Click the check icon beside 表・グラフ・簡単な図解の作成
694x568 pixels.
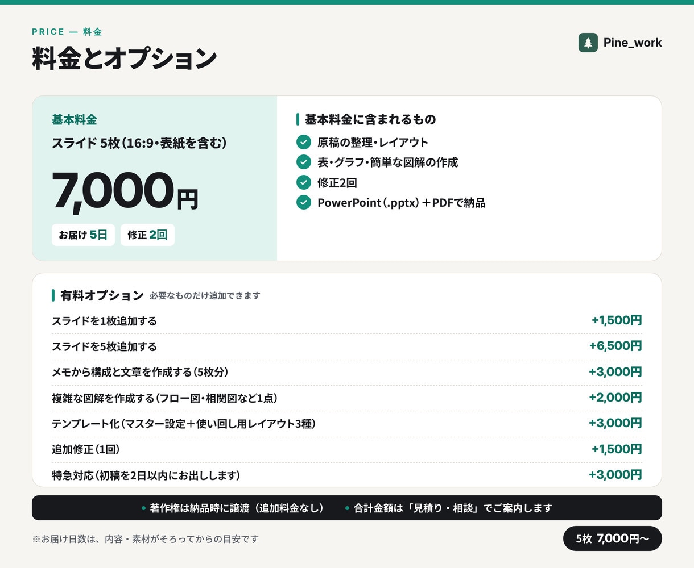pos(304,162)
